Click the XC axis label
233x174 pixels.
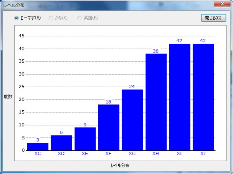[x=37, y=154]
